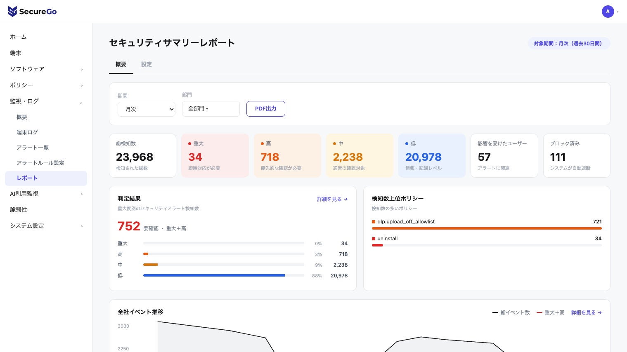
Task: Click the 高 718 summary card
Action: [287, 155]
